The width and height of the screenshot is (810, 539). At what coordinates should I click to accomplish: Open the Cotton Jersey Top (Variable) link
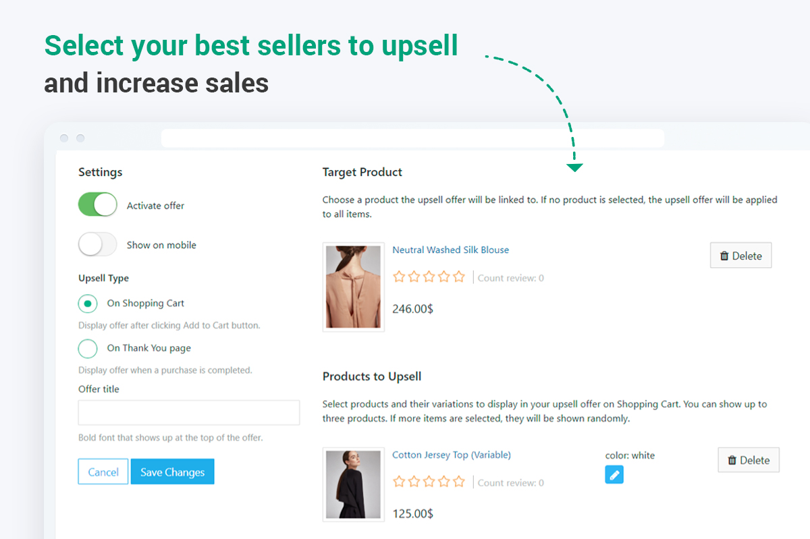tap(451, 455)
